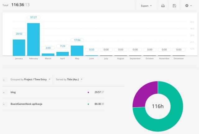Viewport: 199px width, 134px height.
Task: Click the green BoardGamesNook color dot
Action: point(88,104)
